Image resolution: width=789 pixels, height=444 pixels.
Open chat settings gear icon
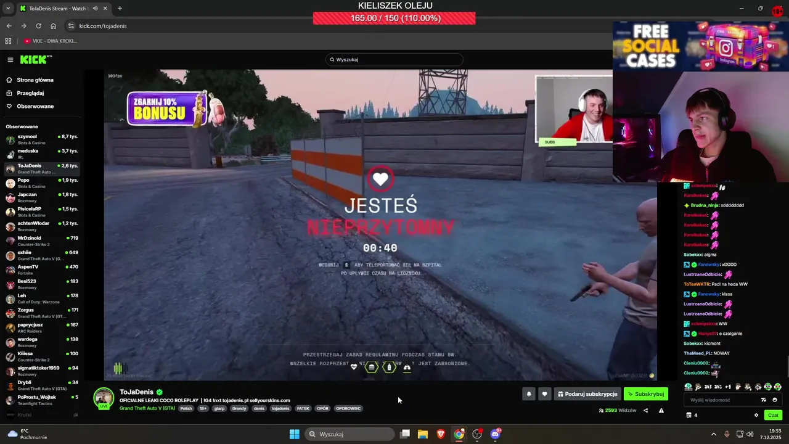756,415
